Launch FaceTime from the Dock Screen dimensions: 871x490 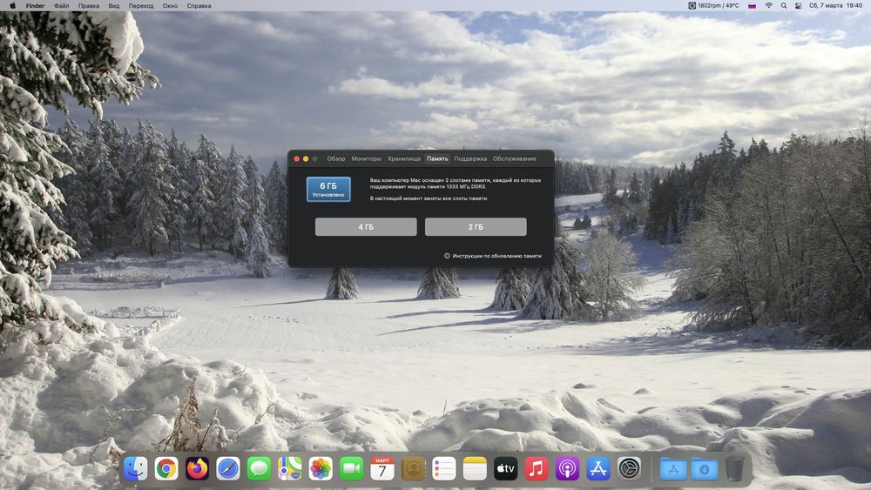click(x=351, y=469)
